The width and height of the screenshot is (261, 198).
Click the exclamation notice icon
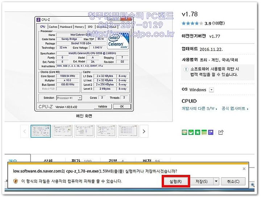point(186,69)
